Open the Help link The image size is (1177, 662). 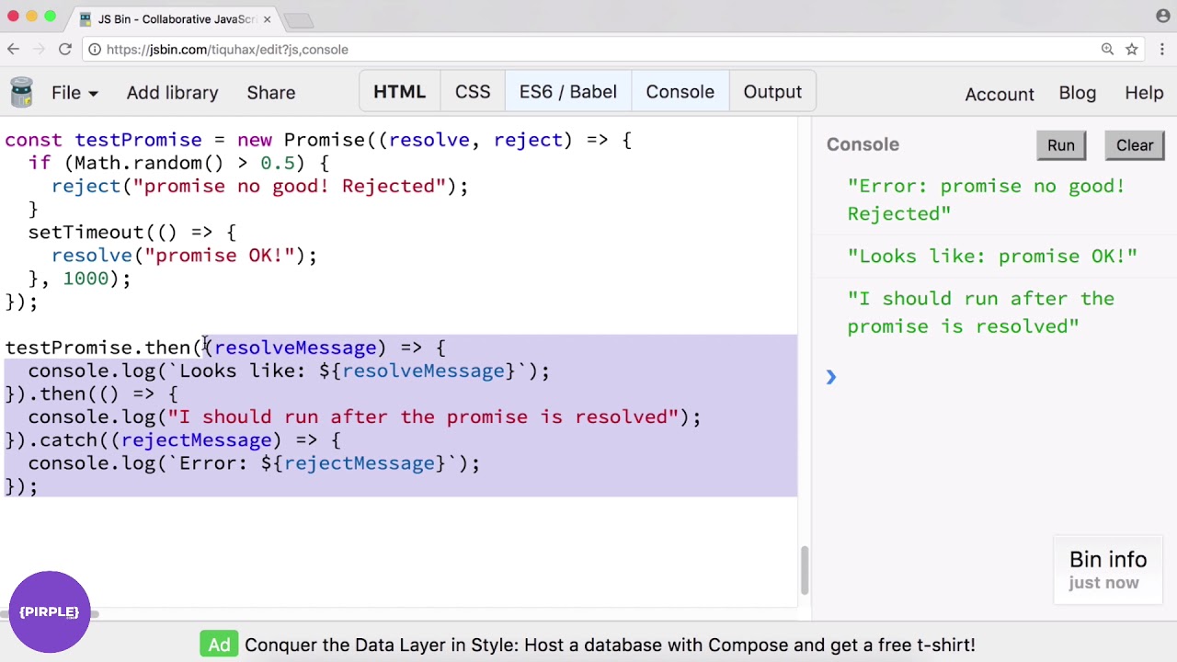1144,93
